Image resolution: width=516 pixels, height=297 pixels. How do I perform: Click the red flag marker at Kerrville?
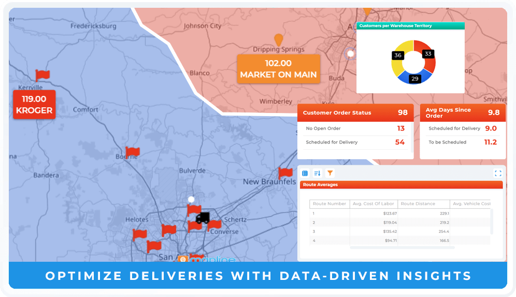[42, 75]
